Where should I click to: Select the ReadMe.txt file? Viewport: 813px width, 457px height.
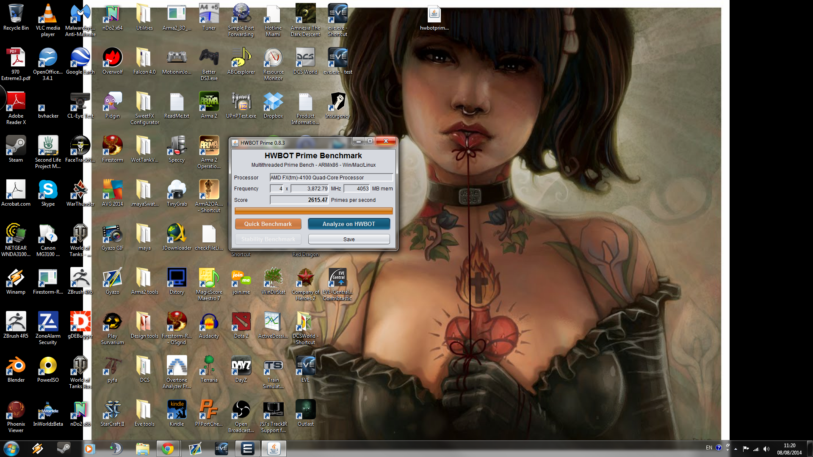pyautogui.click(x=177, y=105)
